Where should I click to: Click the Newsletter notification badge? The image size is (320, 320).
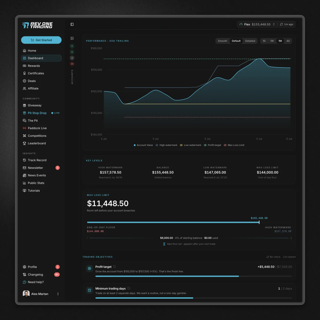(x=58, y=168)
